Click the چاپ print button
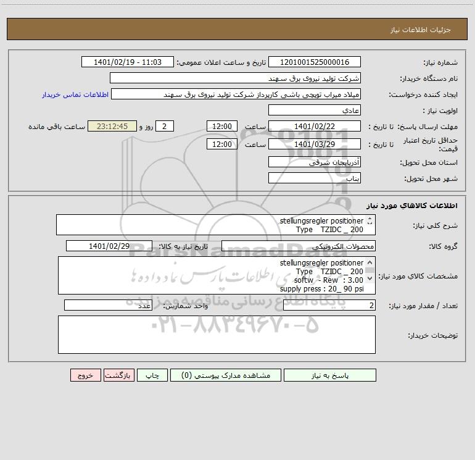Viewport: 475px width, 460px height. click(x=152, y=375)
